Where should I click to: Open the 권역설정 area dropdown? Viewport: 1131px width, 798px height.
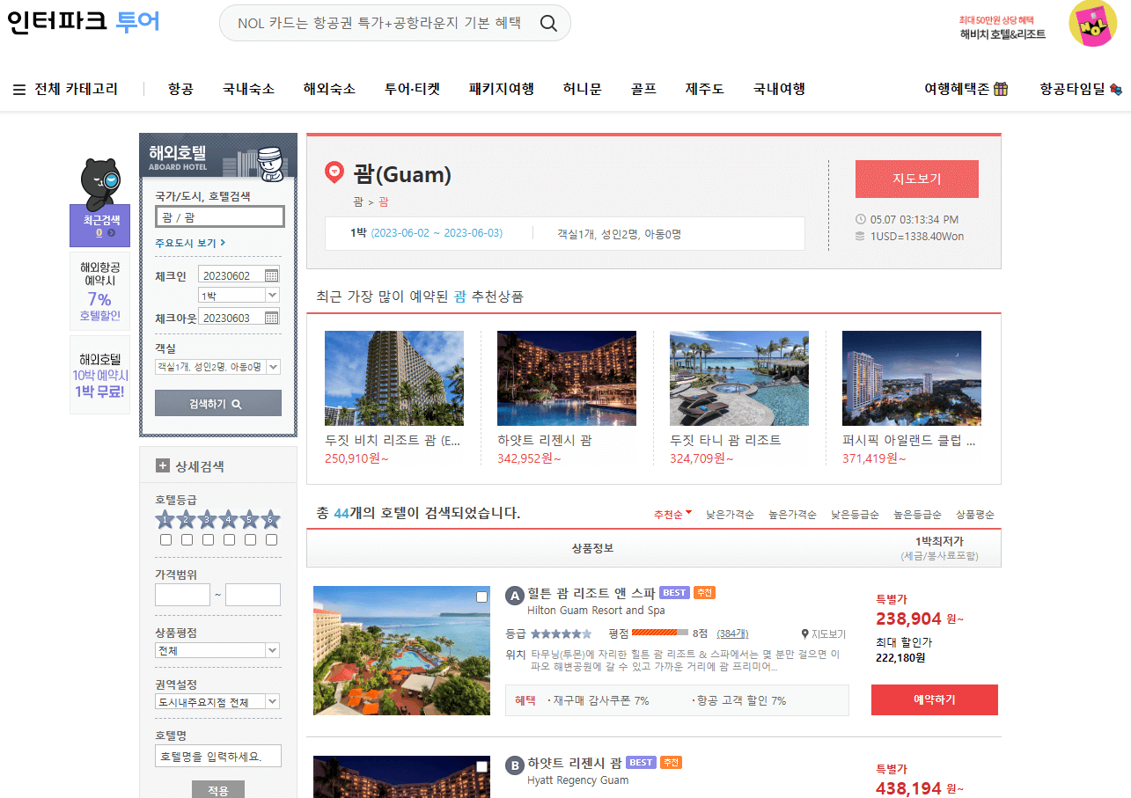point(217,701)
